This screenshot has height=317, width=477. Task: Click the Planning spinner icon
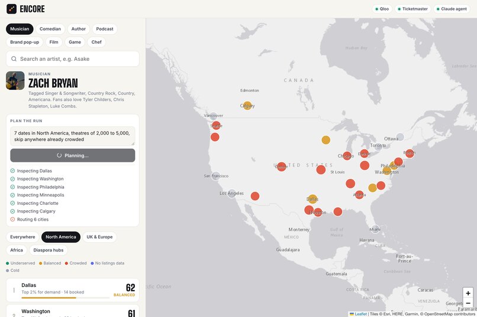point(59,155)
